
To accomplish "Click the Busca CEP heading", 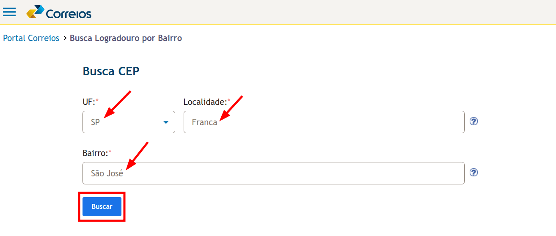I will tap(111, 71).
